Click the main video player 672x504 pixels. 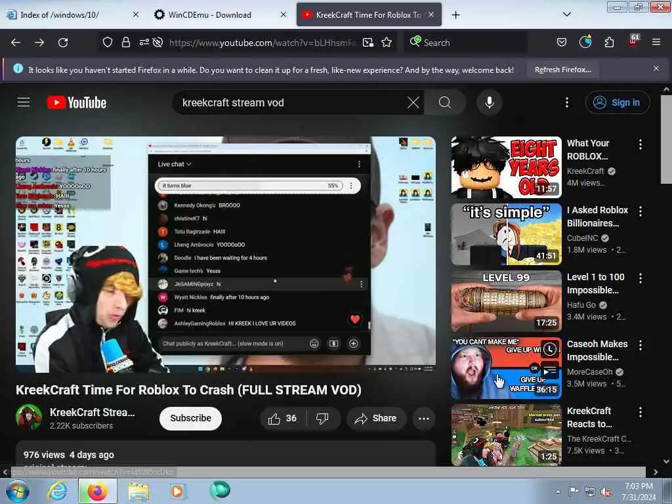coord(226,254)
